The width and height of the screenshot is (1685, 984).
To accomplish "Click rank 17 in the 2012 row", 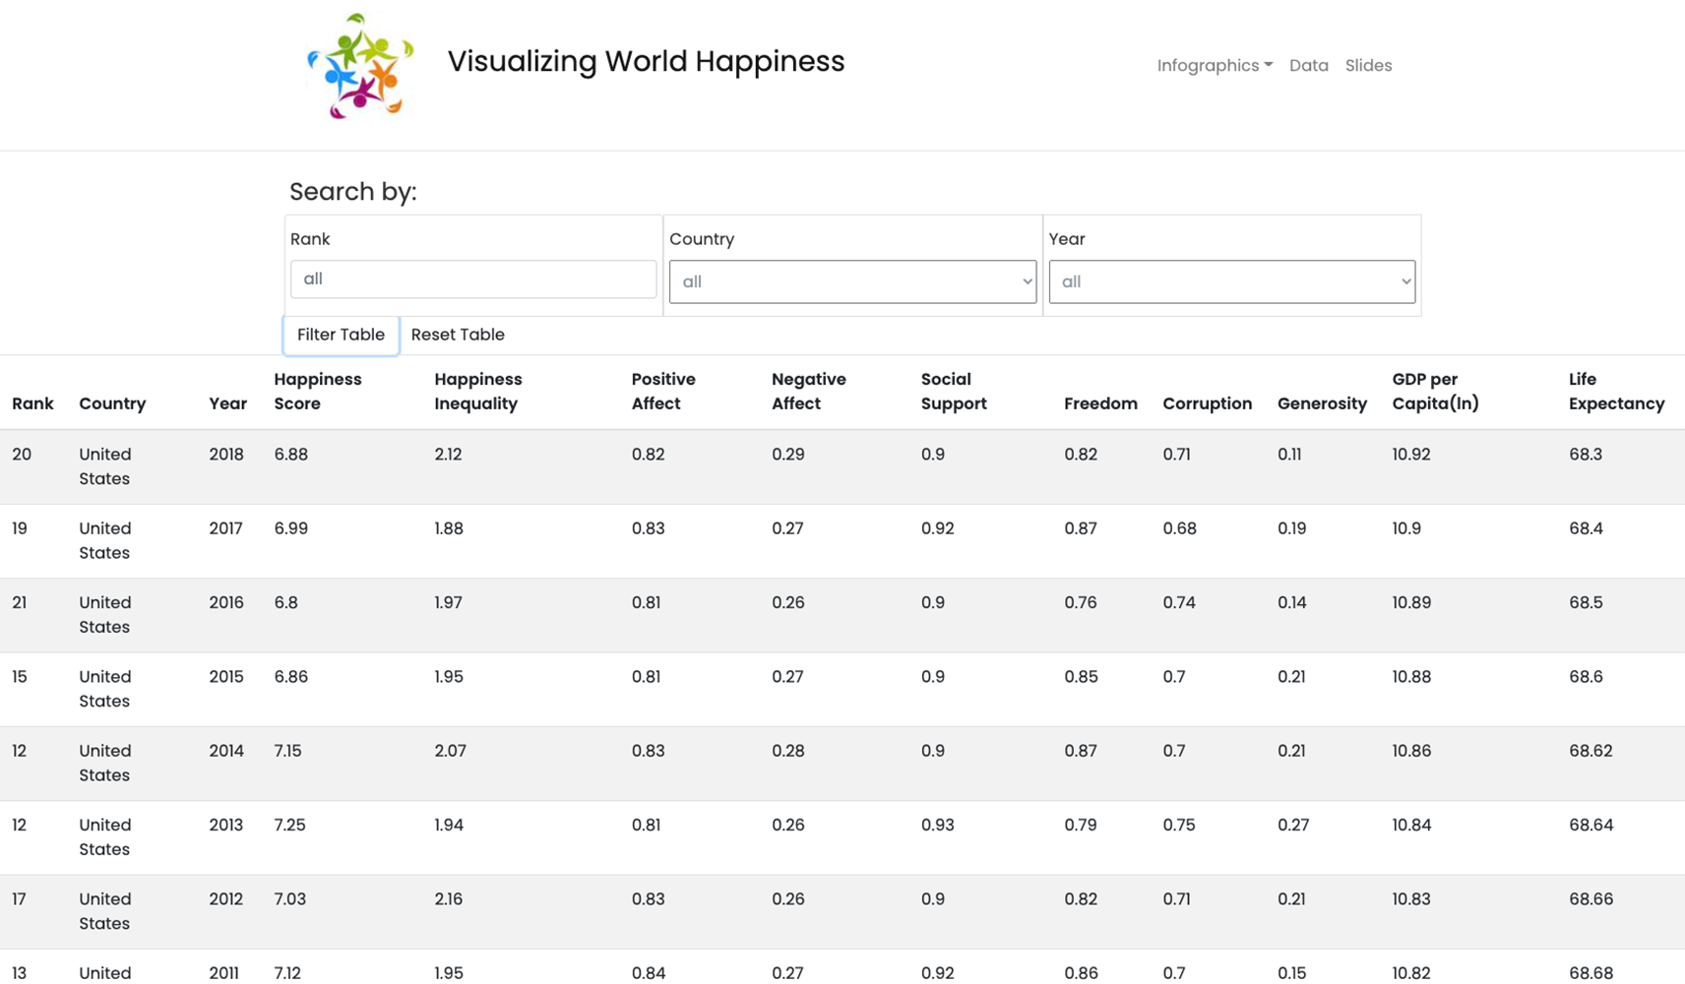I will 20,899.
